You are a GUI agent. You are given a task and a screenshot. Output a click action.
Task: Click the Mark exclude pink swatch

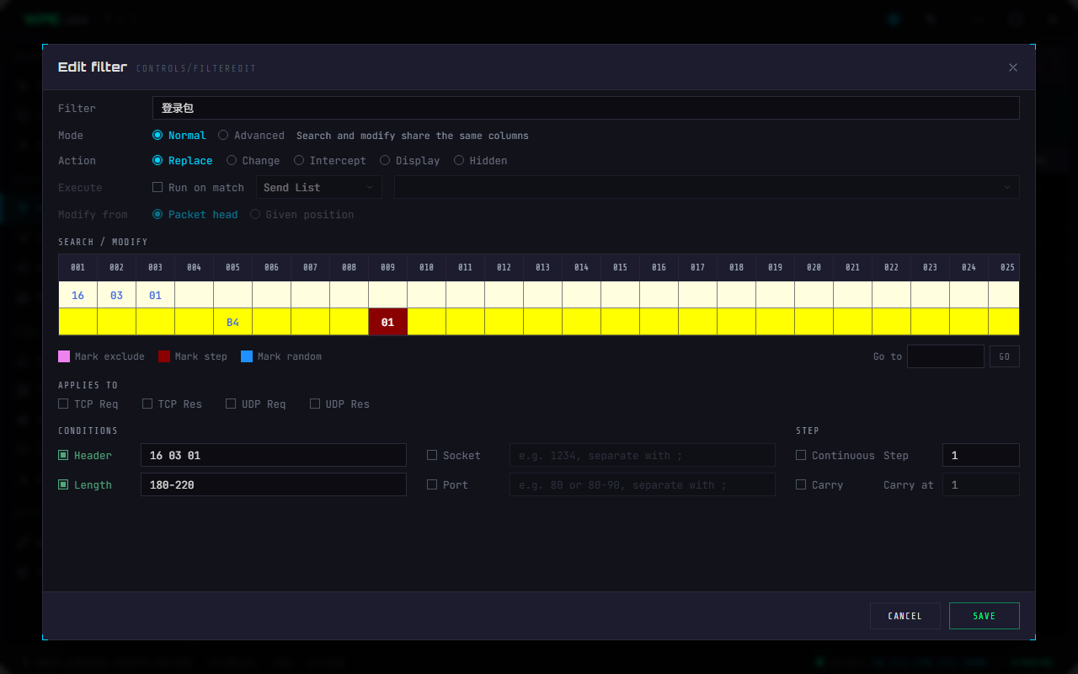pos(64,356)
